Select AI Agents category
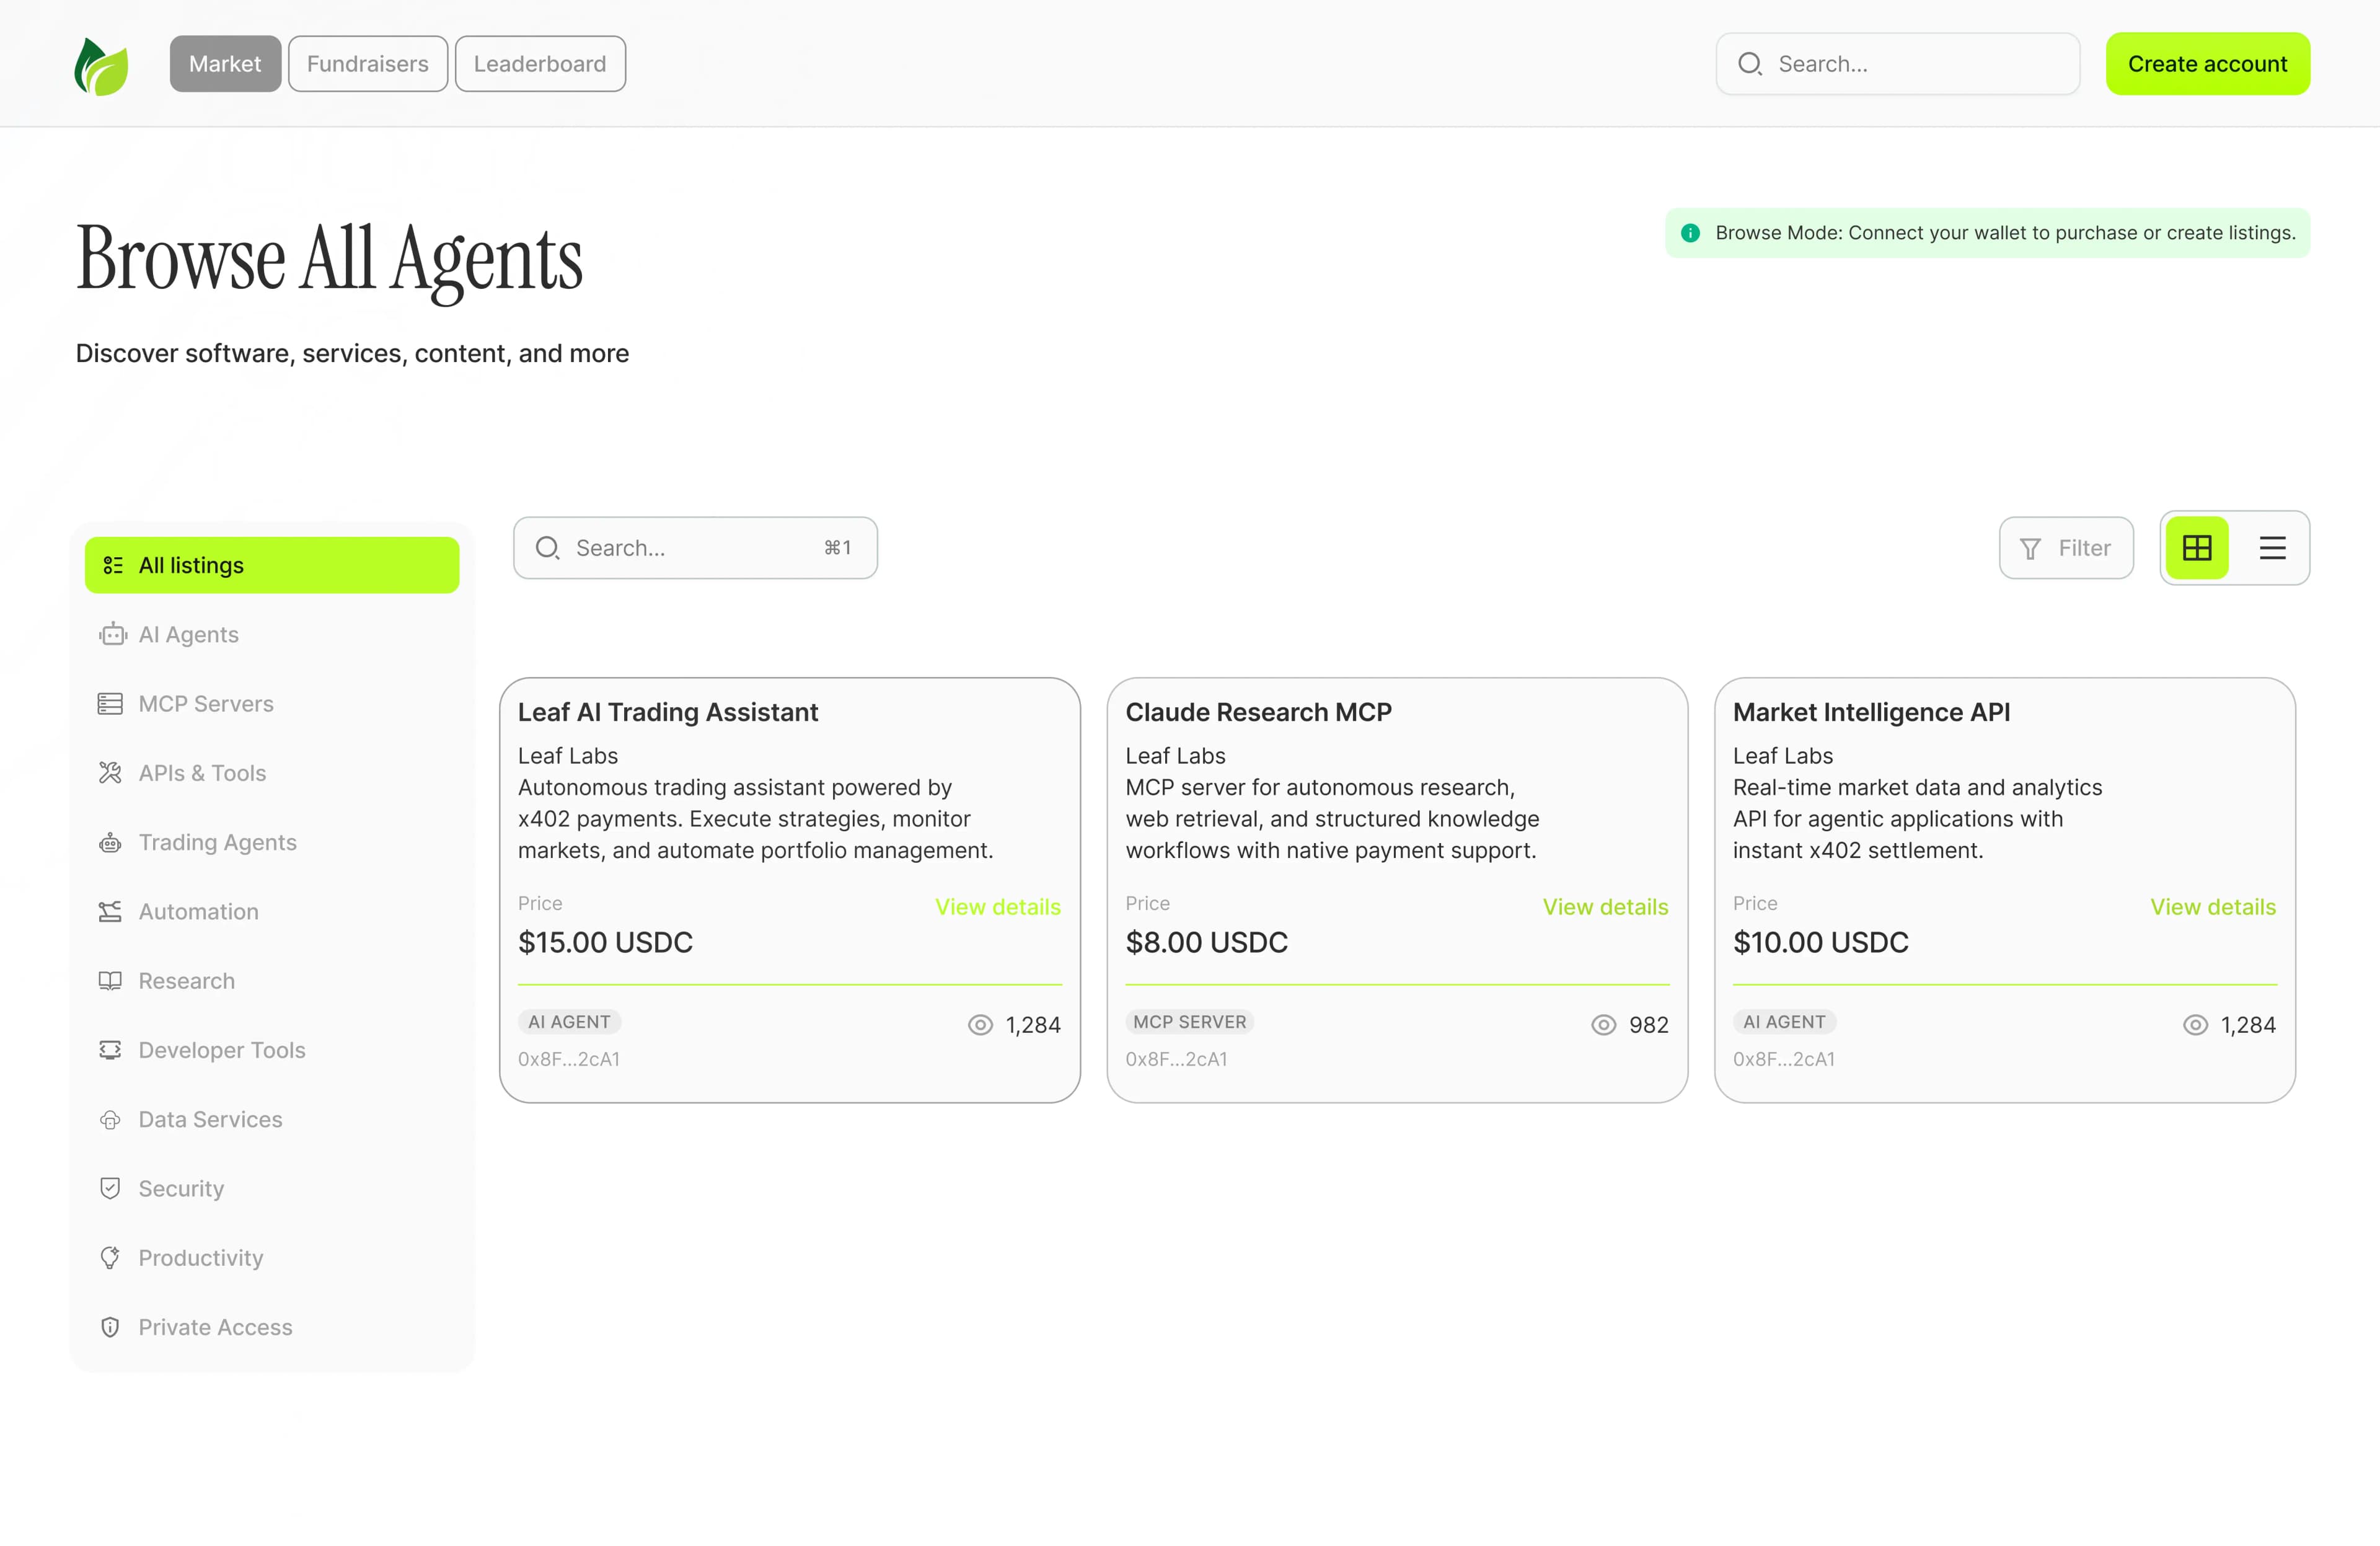Viewport: 2380px width, 1546px height. coord(272,634)
